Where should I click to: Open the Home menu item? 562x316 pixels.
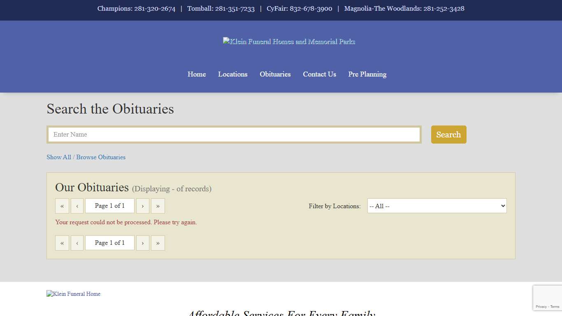pyautogui.click(x=197, y=74)
